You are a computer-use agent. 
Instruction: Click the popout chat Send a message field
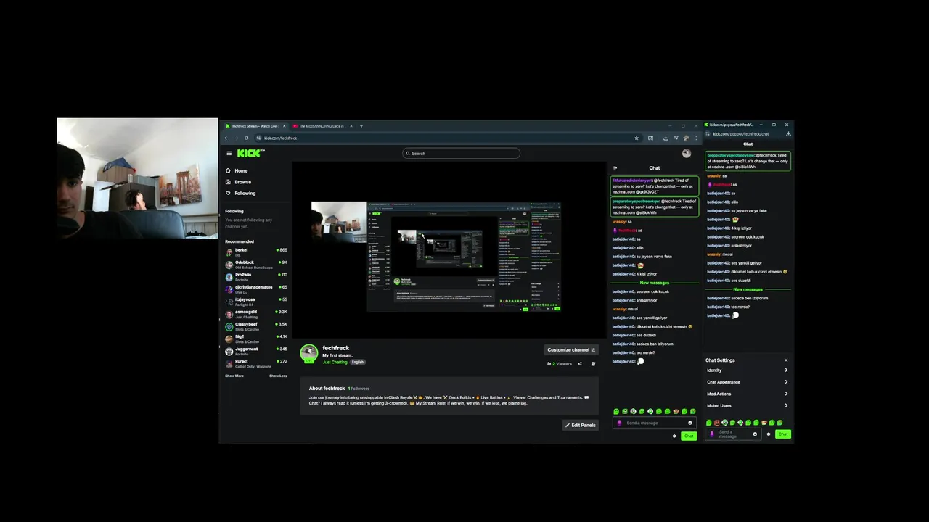click(x=734, y=434)
